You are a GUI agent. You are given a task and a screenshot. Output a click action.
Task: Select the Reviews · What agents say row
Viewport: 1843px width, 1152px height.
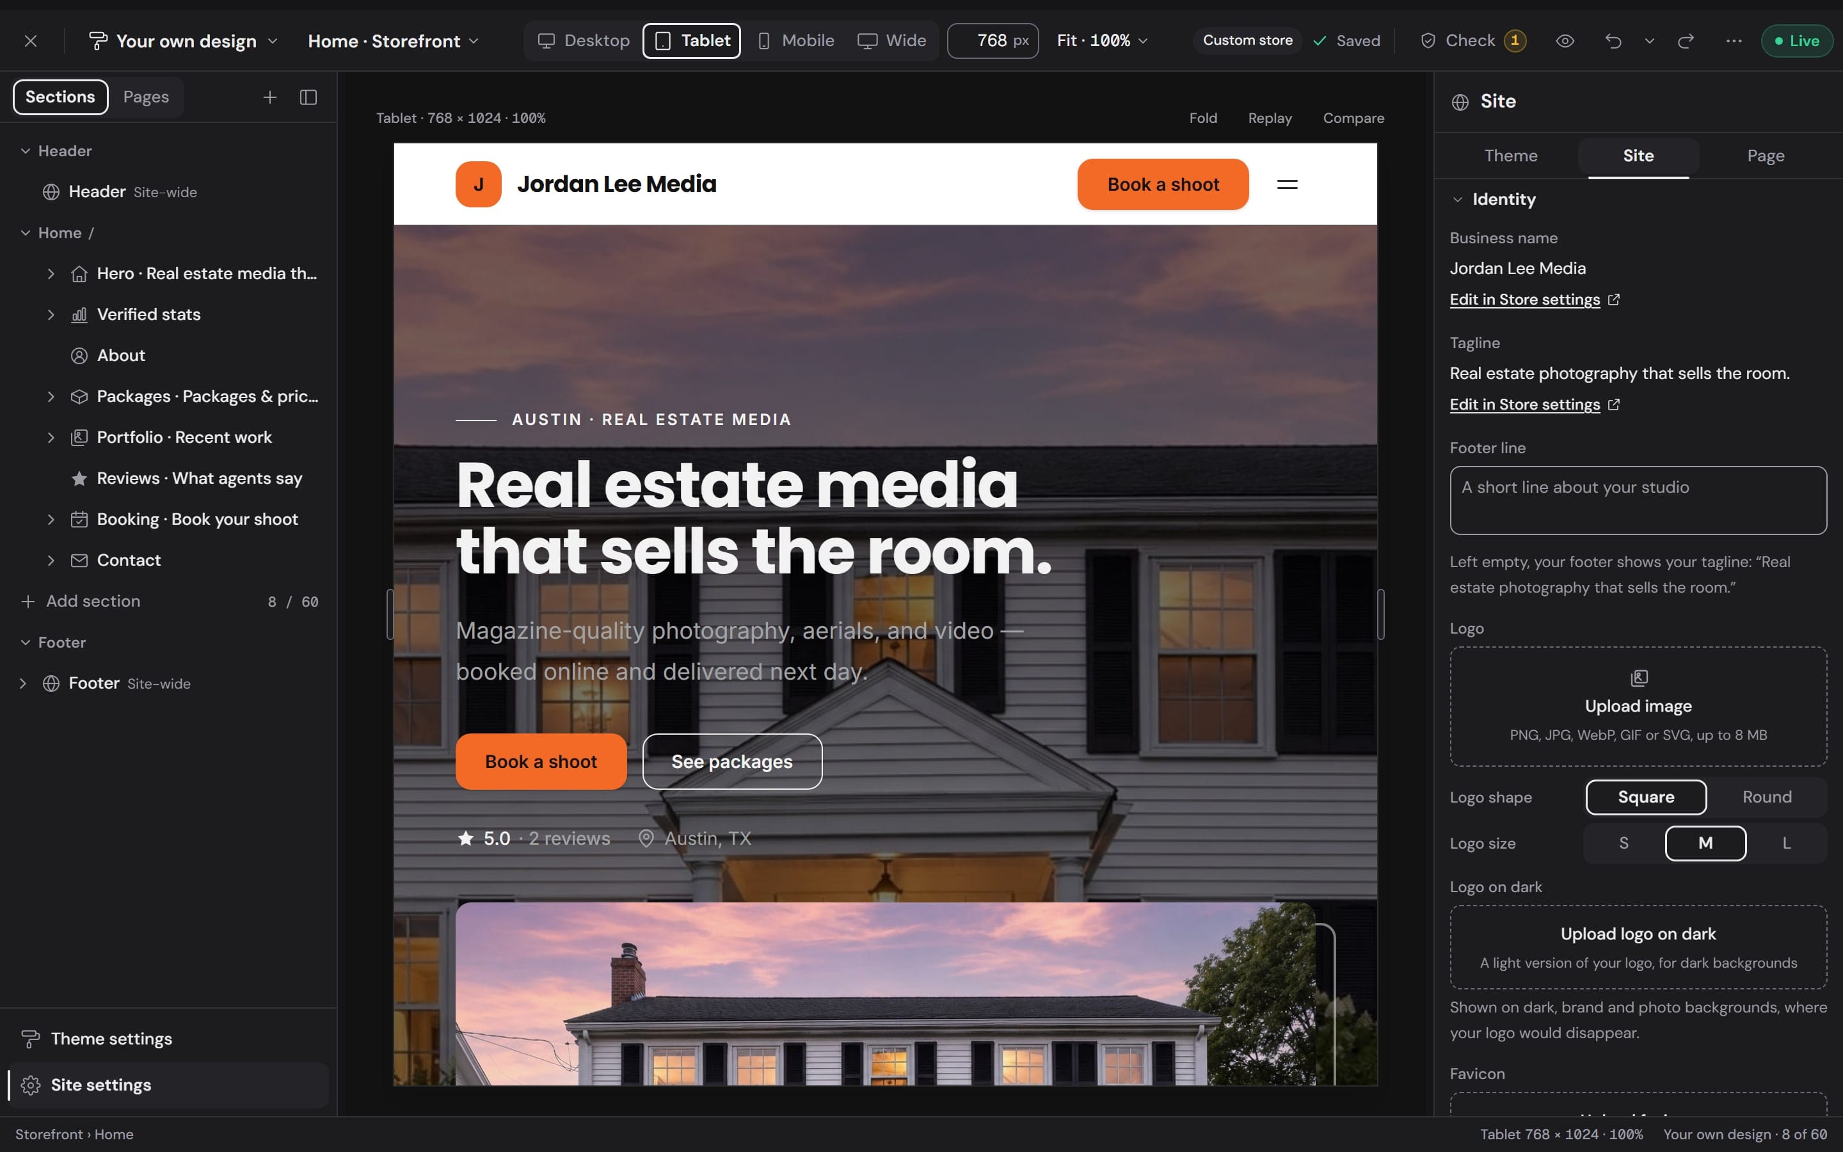click(x=169, y=479)
